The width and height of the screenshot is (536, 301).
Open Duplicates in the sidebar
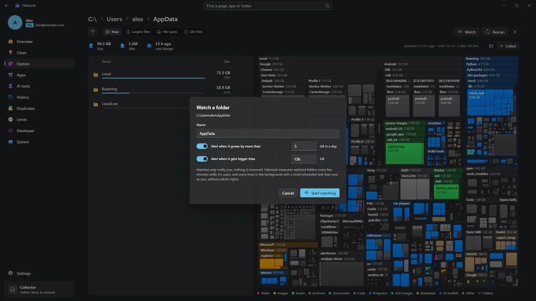pyautogui.click(x=40, y=108)
